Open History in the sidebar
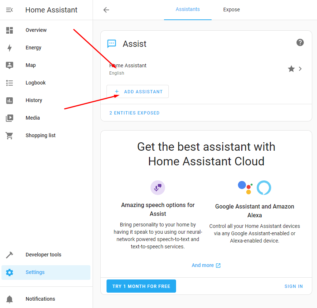Image resolution: width=317 pixels, height=308 pixels. [x=46, y=101]
